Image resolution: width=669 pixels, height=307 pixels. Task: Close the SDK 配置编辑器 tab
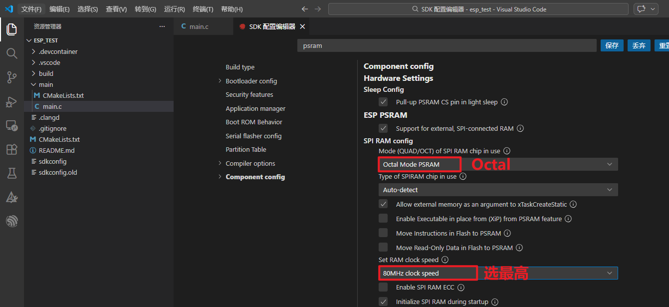[x=302, y=26]
